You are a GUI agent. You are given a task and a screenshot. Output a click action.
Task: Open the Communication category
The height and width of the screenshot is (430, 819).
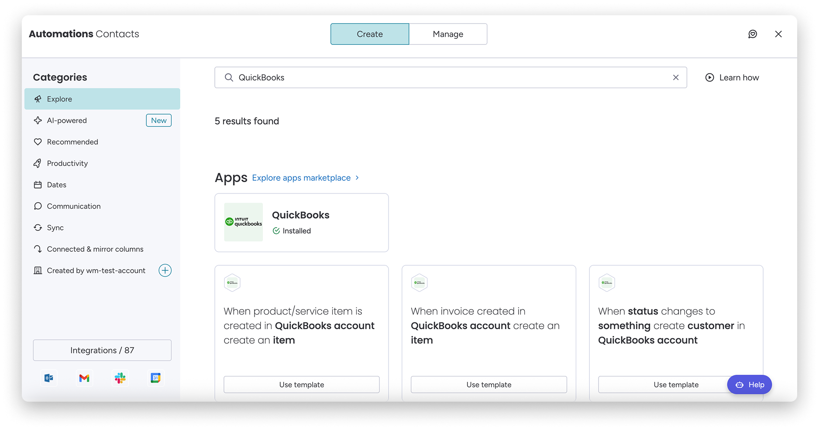point(102,206)
